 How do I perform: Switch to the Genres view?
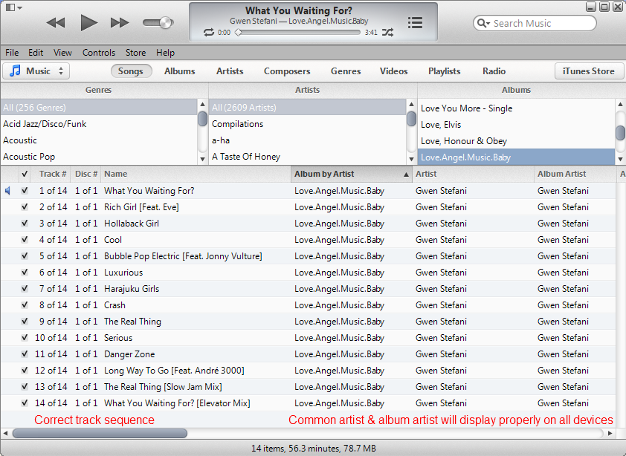pyautogui.click(x=346, y=71)
